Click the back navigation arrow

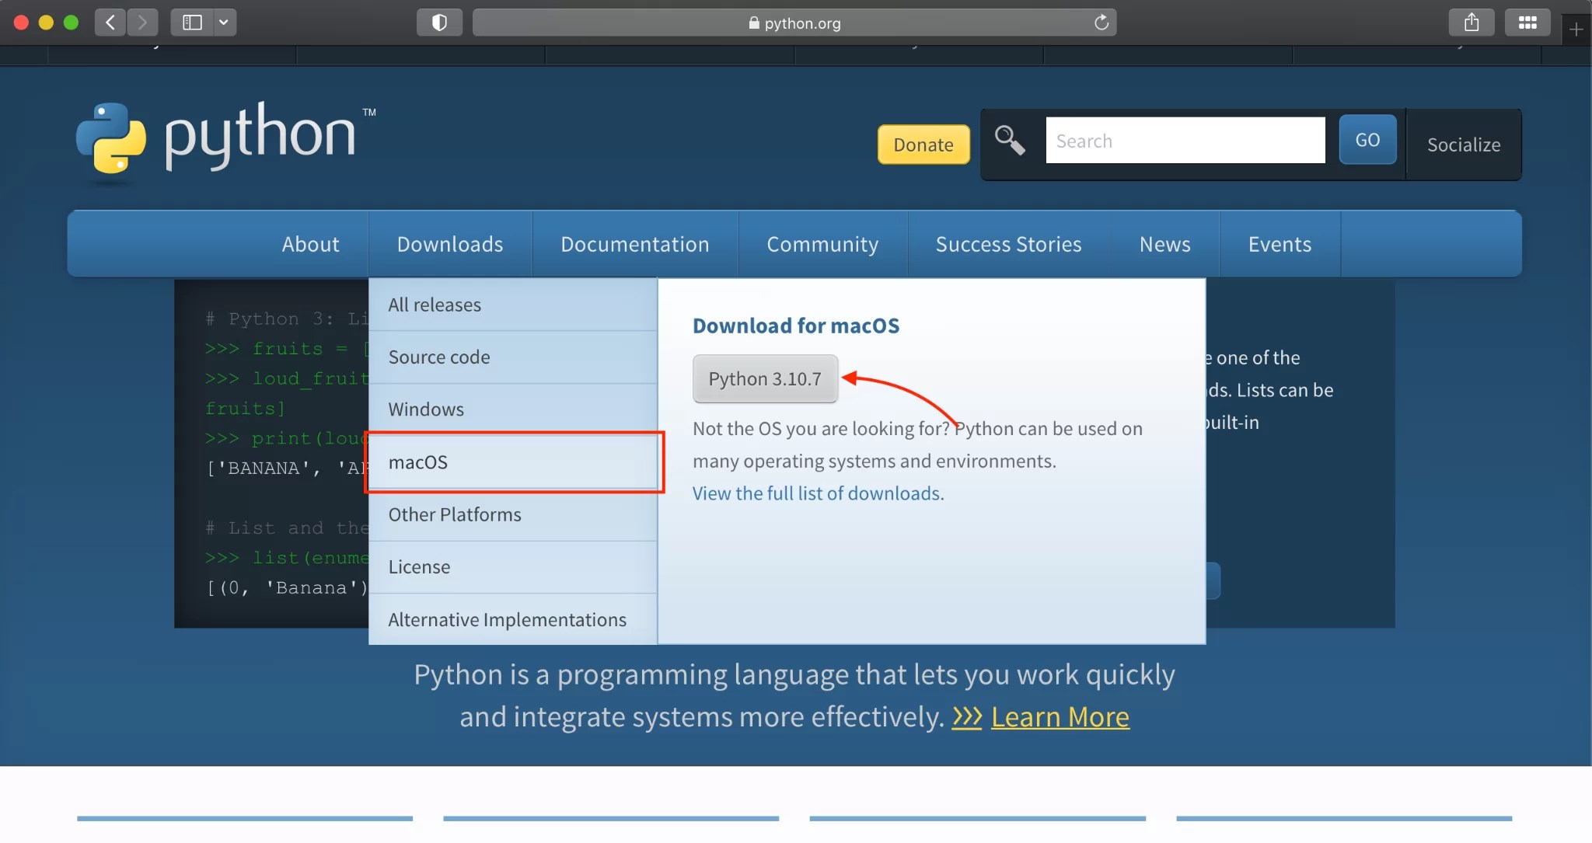[x=110, y=23]
